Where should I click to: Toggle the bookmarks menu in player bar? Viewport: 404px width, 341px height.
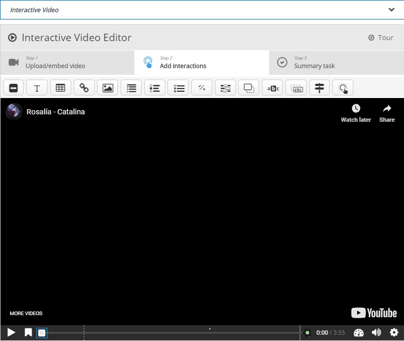[28, 333]
